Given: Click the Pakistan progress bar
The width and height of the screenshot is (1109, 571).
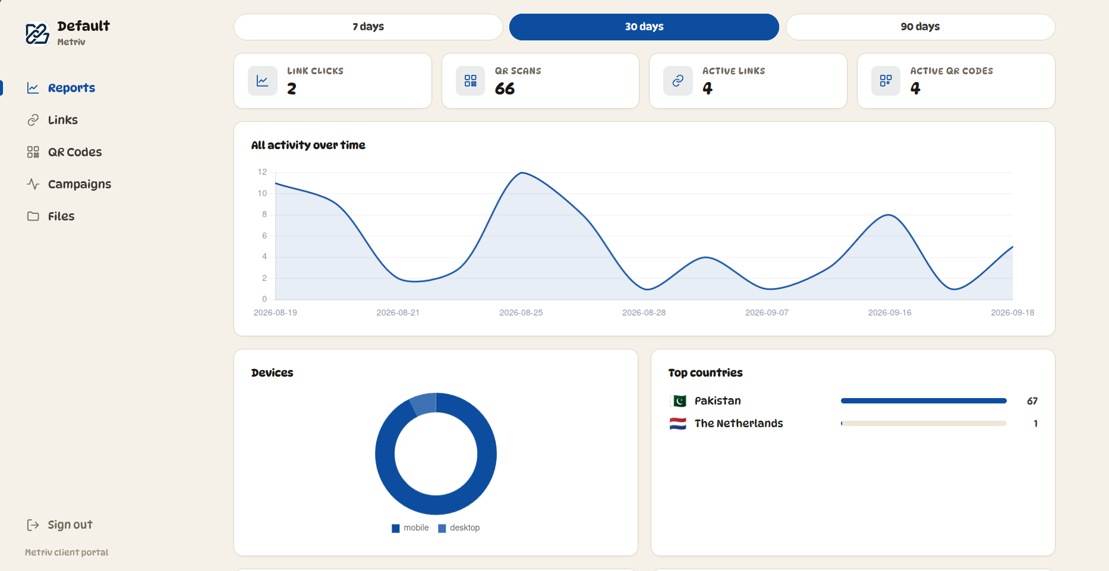Looking at the screenshot, I should (x=924, y=401).
